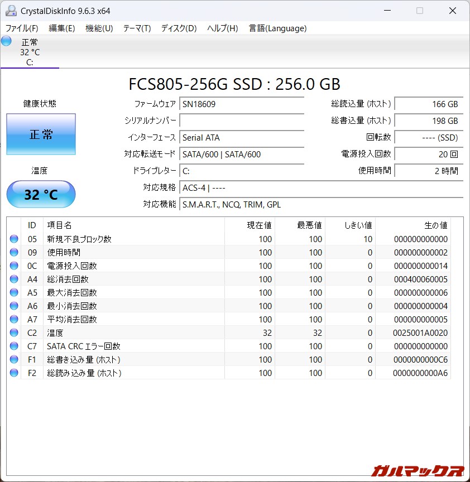Screen dimensions: 470x482
Task: Click the round drive indicator above 正常
Action: click(6, 40)
